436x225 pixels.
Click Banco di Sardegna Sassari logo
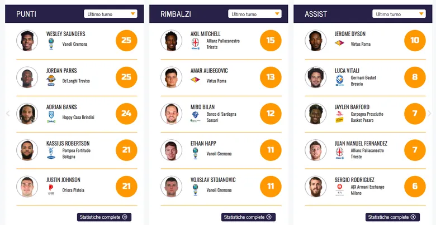coord(195,117)
